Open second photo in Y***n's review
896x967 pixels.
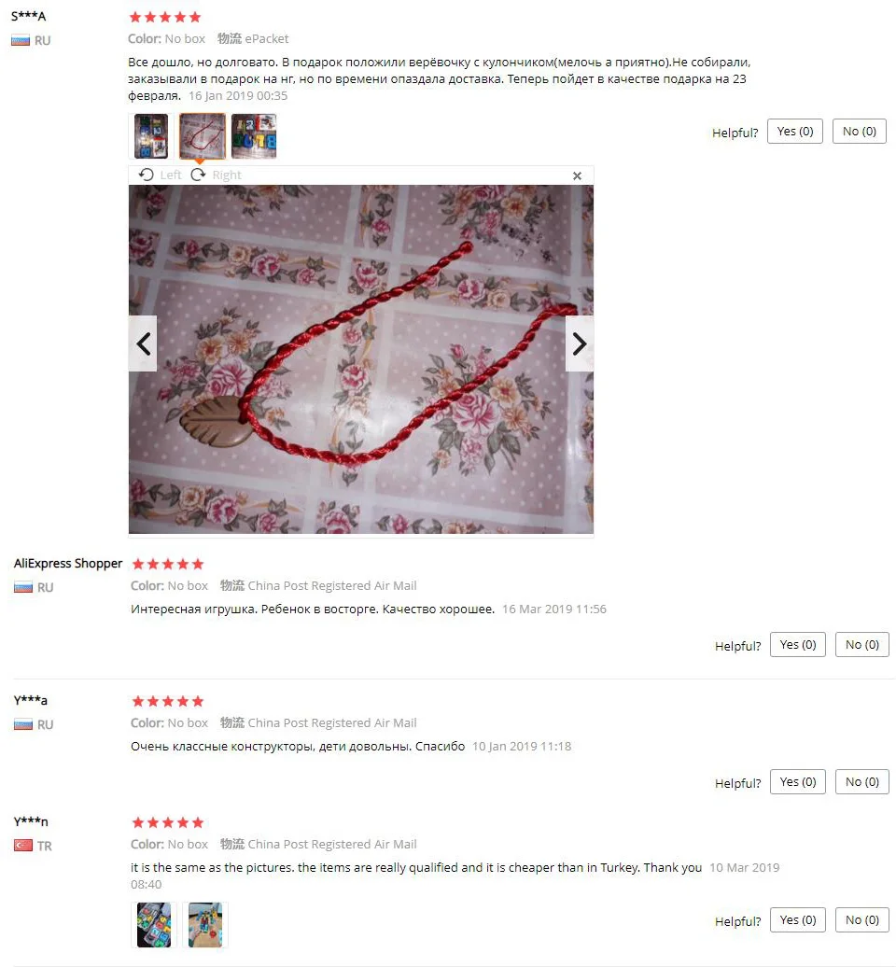205,924
